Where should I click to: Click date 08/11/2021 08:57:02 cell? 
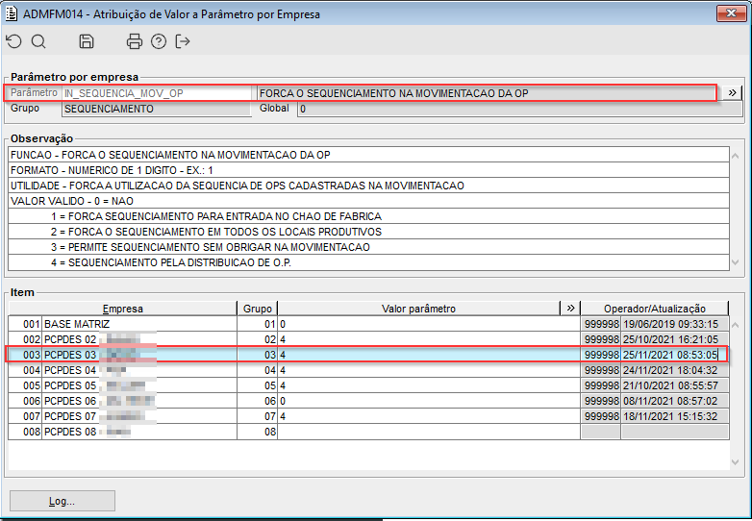pyautogui.click(x=675, y=401)
